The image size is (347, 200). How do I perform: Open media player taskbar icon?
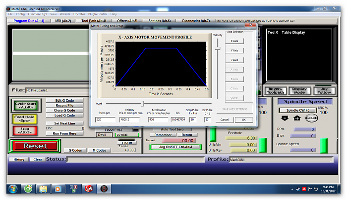click(x=58, y=189)
